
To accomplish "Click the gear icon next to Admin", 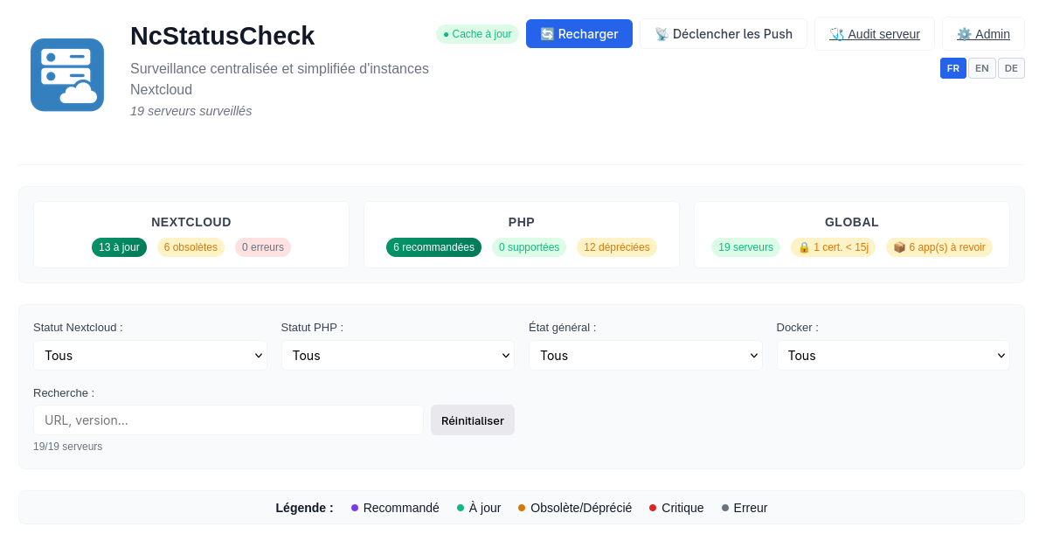I will 964,34.
